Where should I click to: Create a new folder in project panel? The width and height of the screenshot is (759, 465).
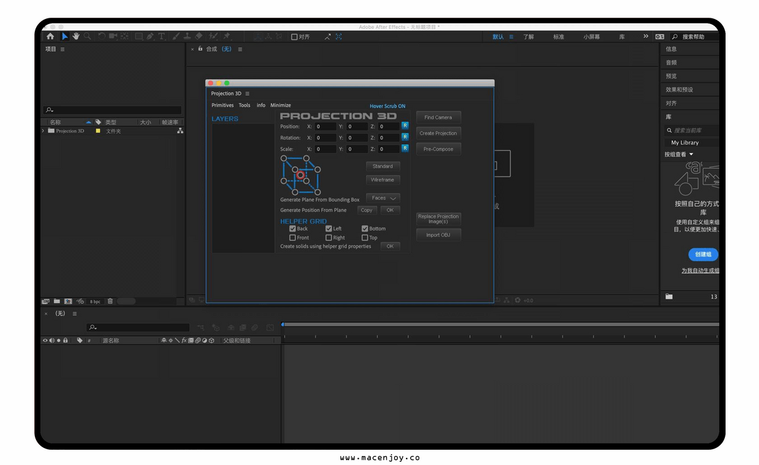(57, 301)
